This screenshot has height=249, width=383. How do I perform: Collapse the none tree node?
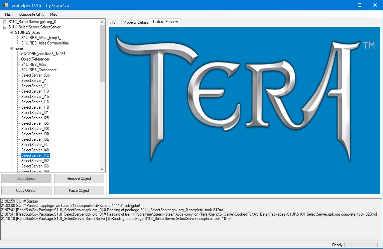(x=11, y=48)
